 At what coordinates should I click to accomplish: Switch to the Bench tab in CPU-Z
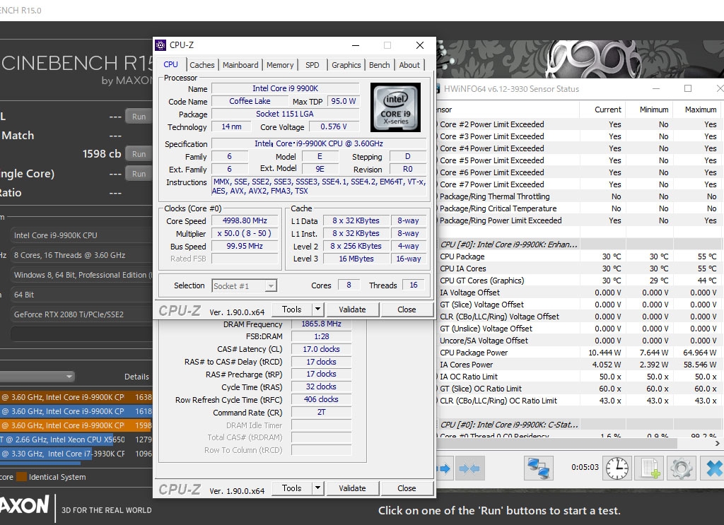[379, 64]
